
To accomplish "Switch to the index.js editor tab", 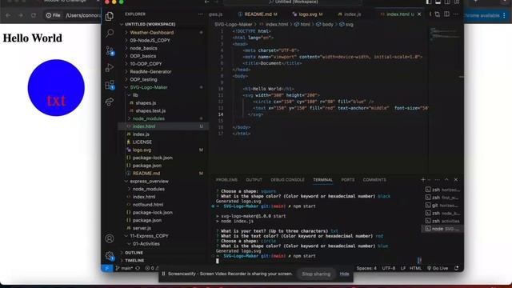I will 352,14.
